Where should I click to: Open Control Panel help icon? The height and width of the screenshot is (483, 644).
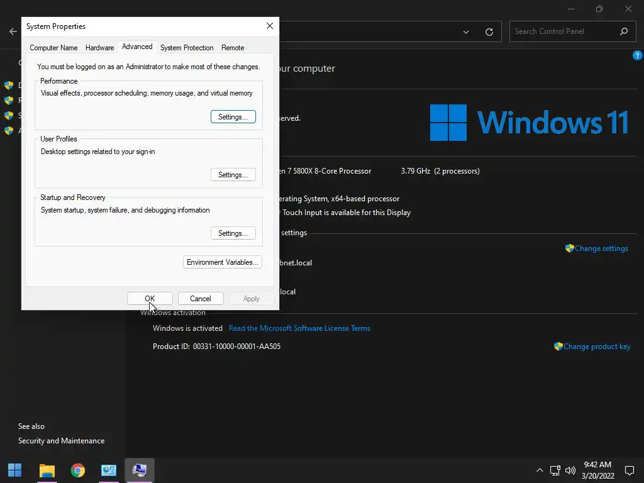coord(638,55)
